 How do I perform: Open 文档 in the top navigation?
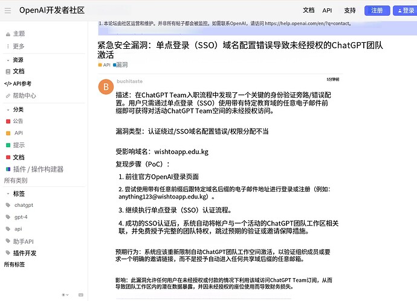(x=308, y=10)
